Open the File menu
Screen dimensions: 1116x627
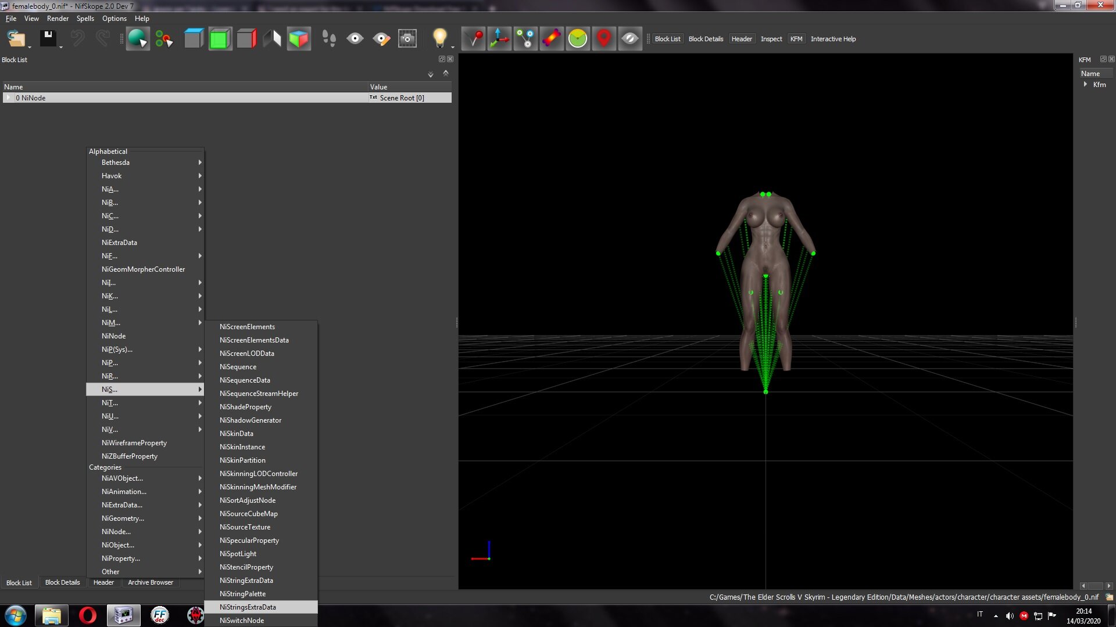(11, 19)
